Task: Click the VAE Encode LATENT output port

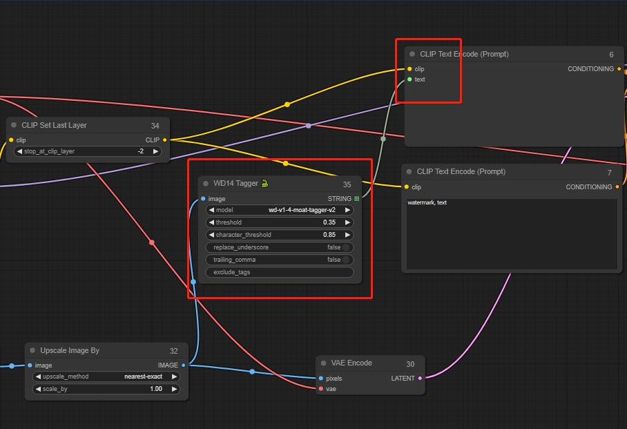Action: pyautogui.click(x=420, y=378)
